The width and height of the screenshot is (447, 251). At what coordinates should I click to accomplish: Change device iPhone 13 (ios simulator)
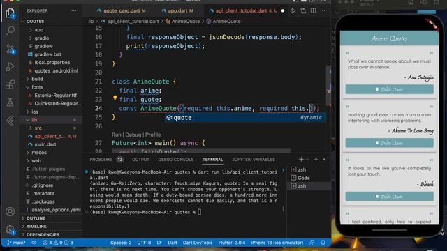tap(277, 243)
